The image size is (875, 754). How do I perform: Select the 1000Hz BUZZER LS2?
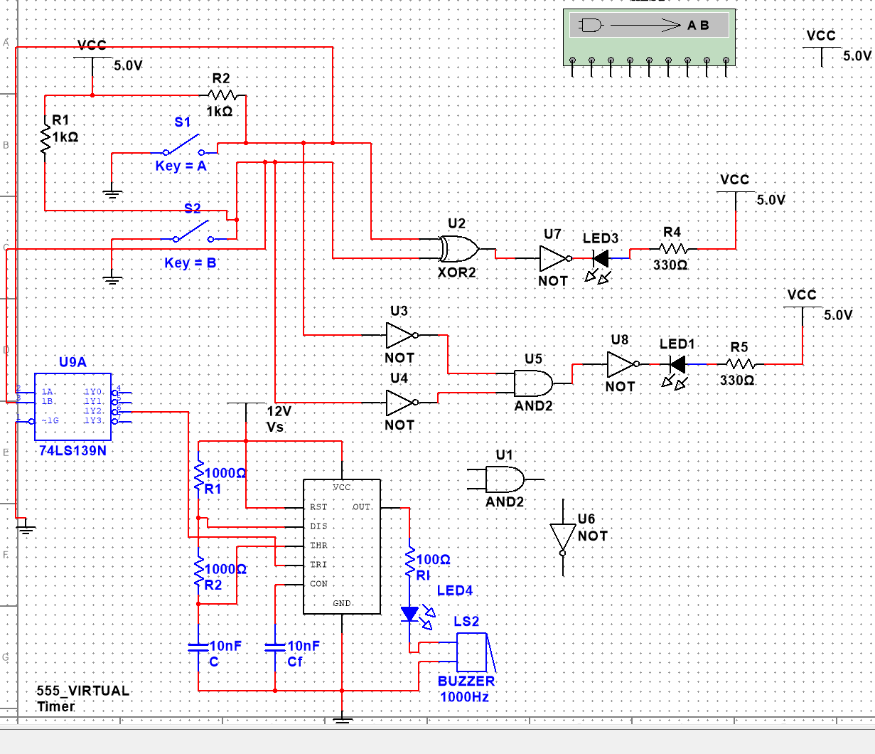pyautogui.click(x=471, y=650)
